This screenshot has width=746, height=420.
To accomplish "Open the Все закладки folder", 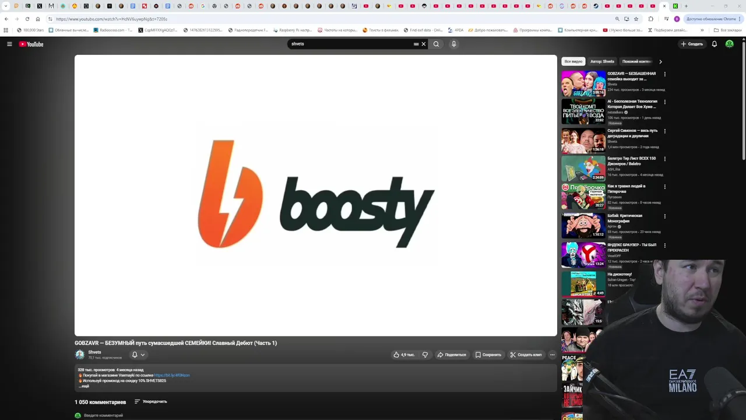I will click(728, 30).
